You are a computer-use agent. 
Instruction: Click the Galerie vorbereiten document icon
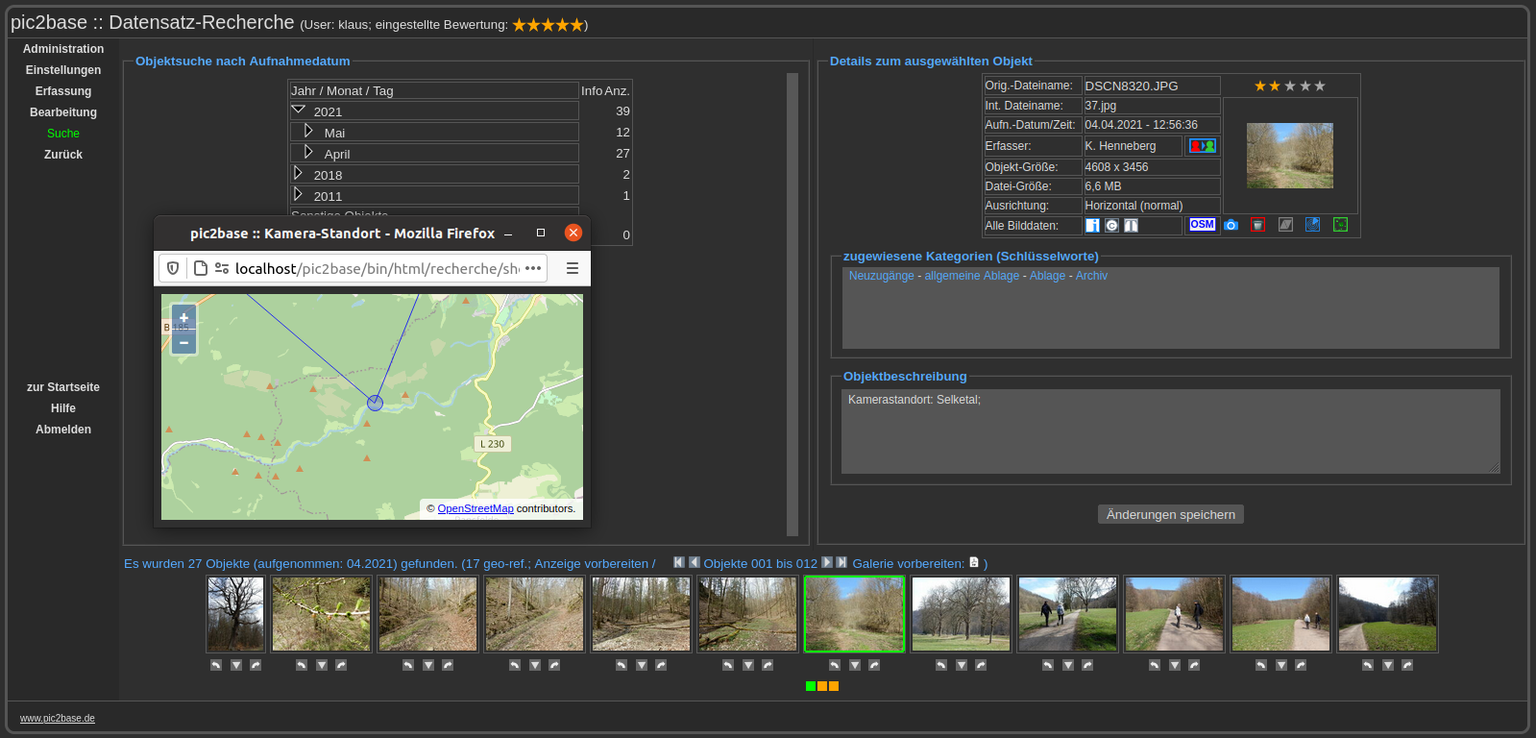click(x=974, y=563)
